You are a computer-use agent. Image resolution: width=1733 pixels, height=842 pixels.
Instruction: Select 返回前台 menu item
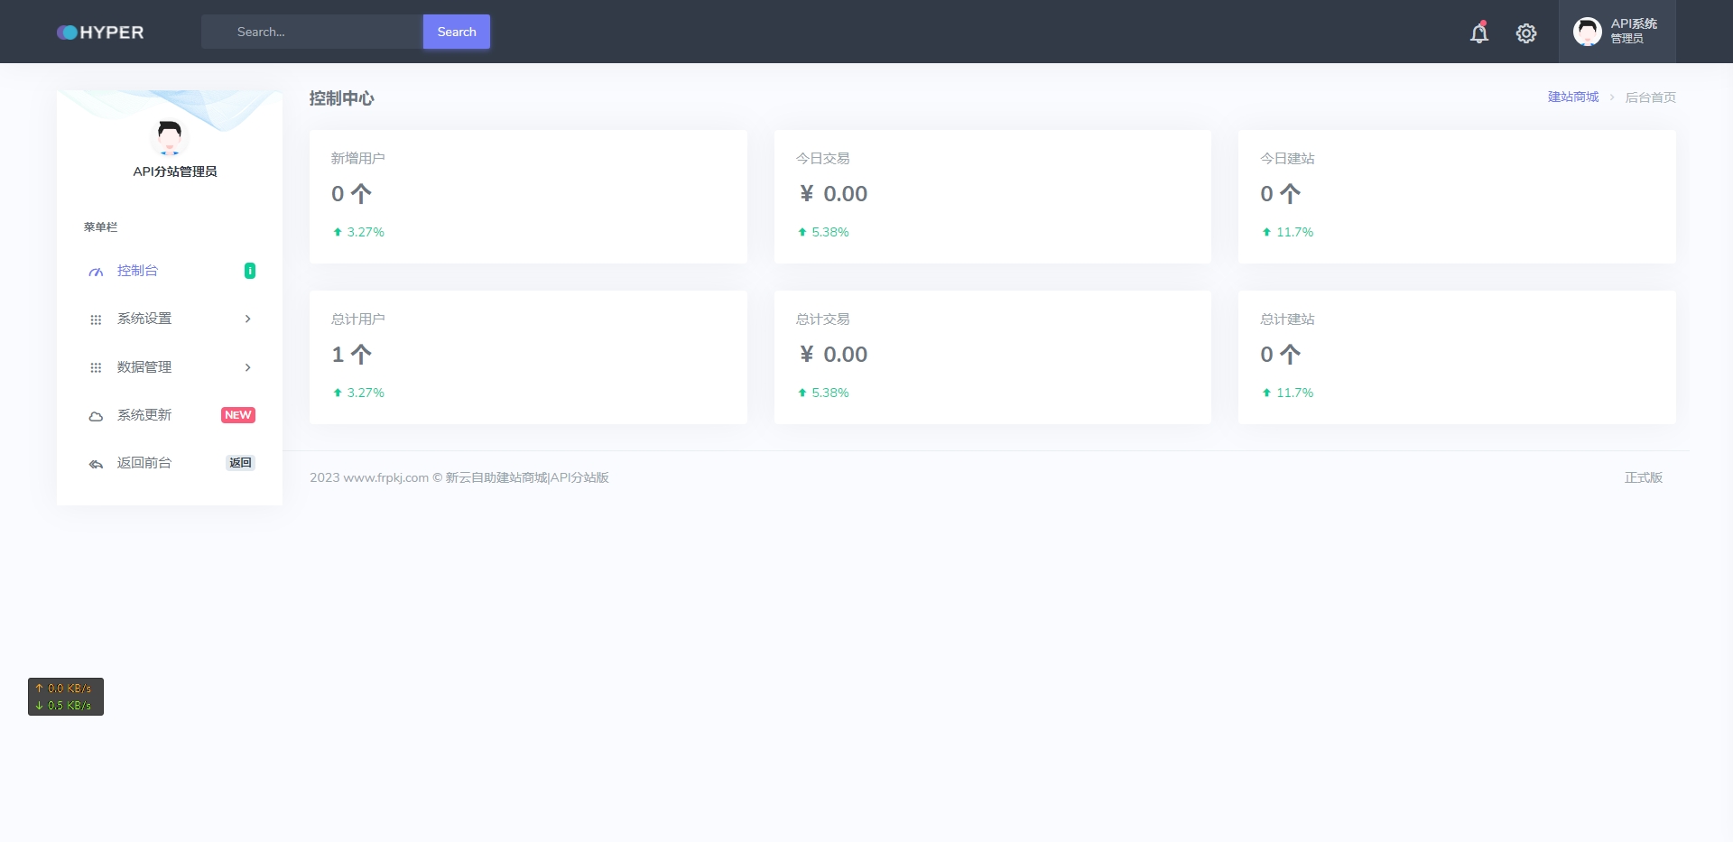[170, 463]
